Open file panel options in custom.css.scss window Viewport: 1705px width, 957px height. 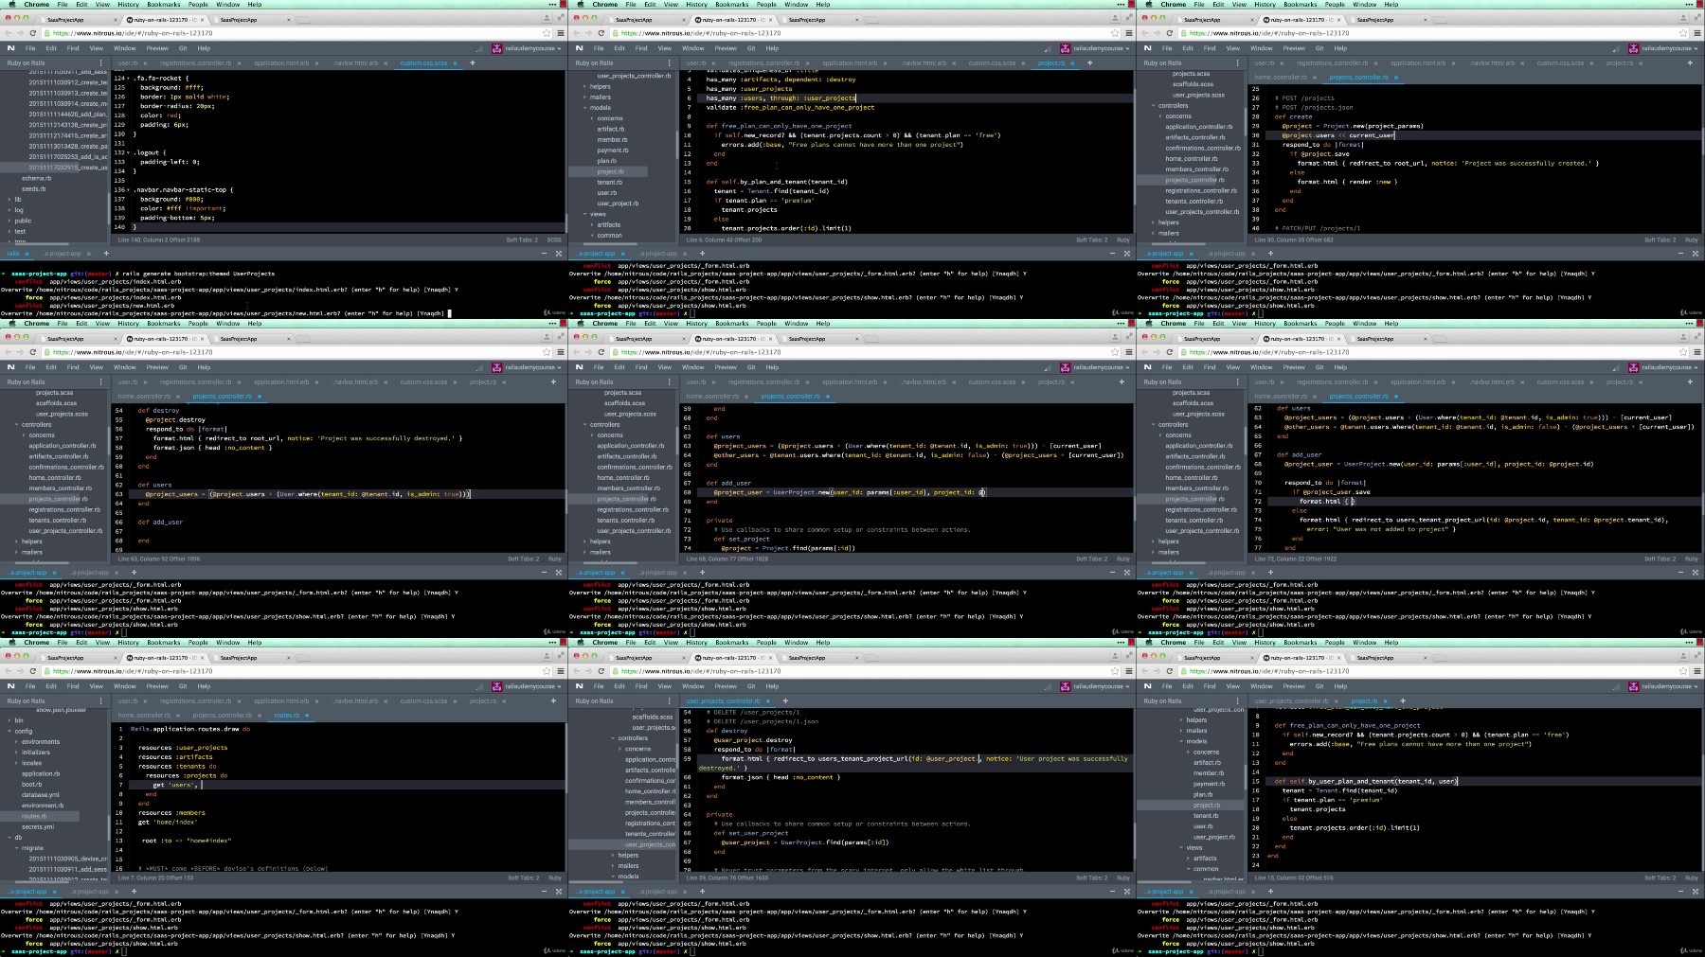point(100,63)
